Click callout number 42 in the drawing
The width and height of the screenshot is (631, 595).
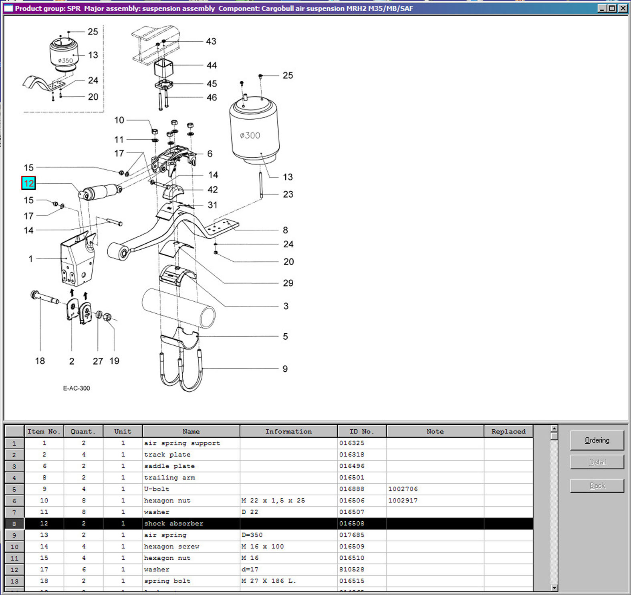213,190
